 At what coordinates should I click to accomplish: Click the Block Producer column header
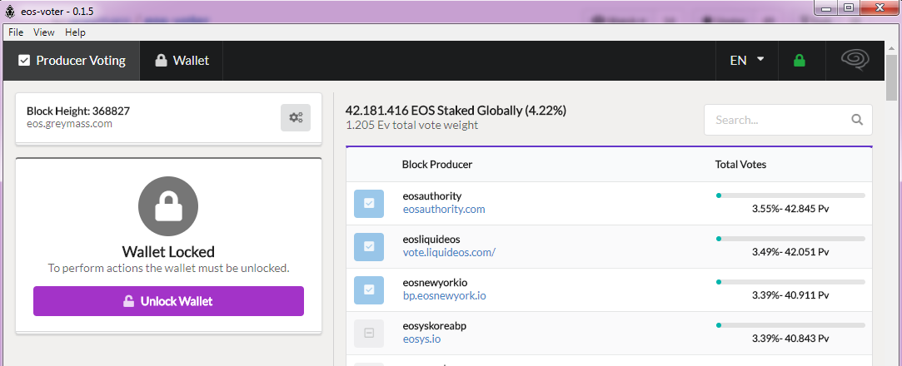437,165
